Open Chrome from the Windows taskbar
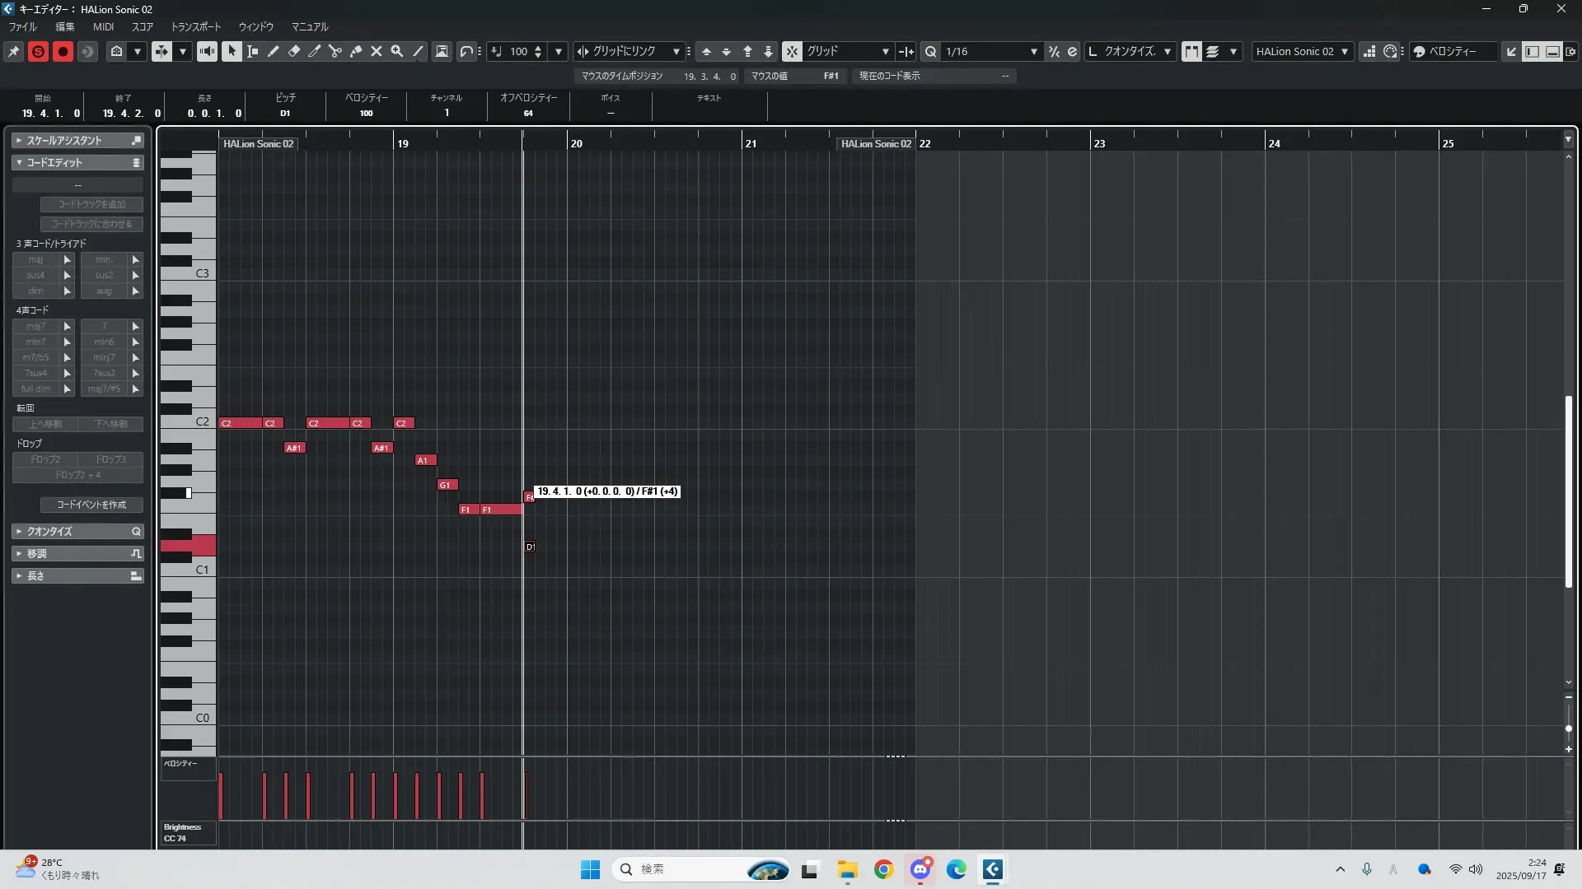The height and width of the screenshot is (889, 1582). 883,869
